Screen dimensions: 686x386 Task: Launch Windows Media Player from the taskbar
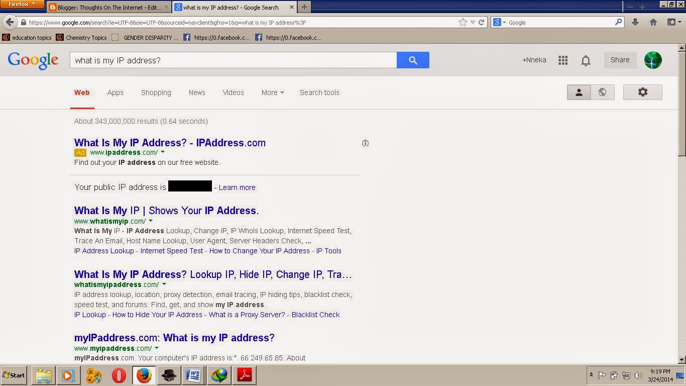pyautogui.click(x=68, y=375)
